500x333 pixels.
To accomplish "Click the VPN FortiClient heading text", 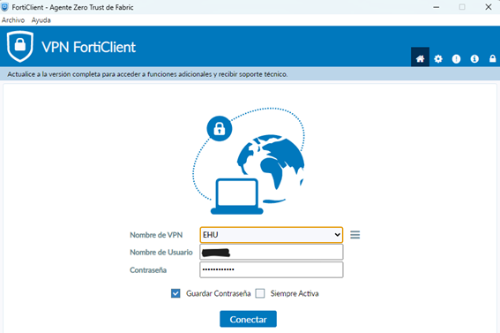I will pyautogui.click(x=89, y=47).
